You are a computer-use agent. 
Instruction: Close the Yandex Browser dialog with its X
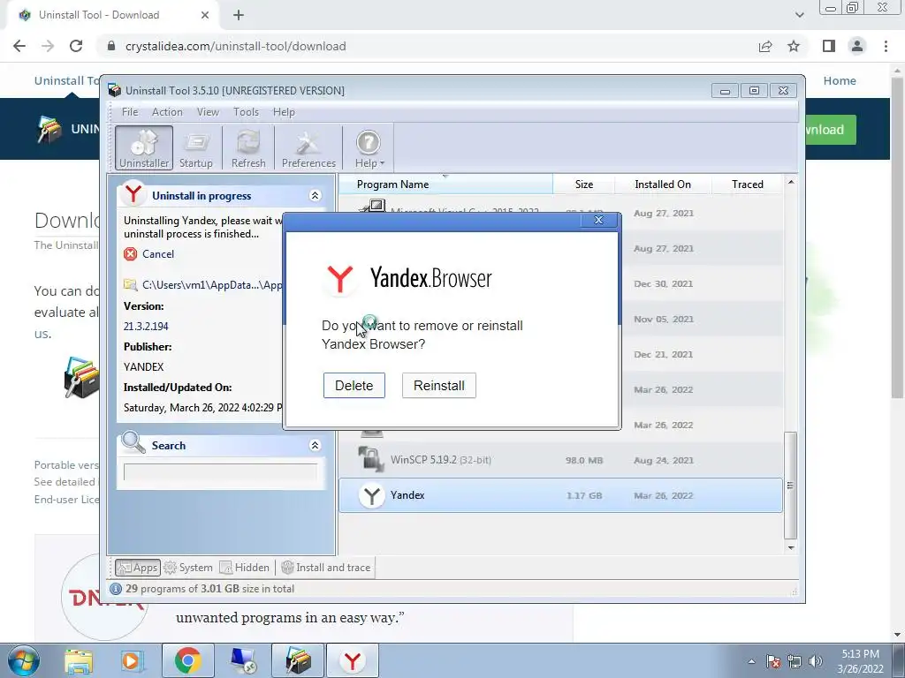point(598,220)
